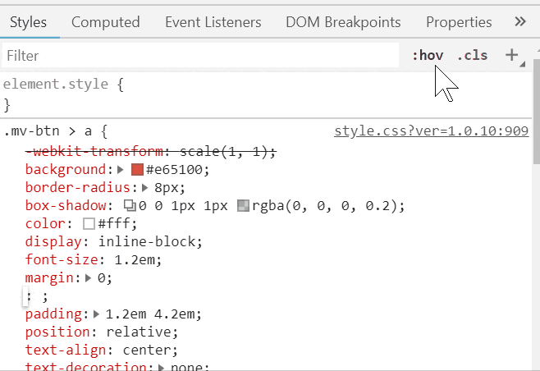Expand the background shorthand property
This screenshot has width=540, height=371.
click(121, 170)
